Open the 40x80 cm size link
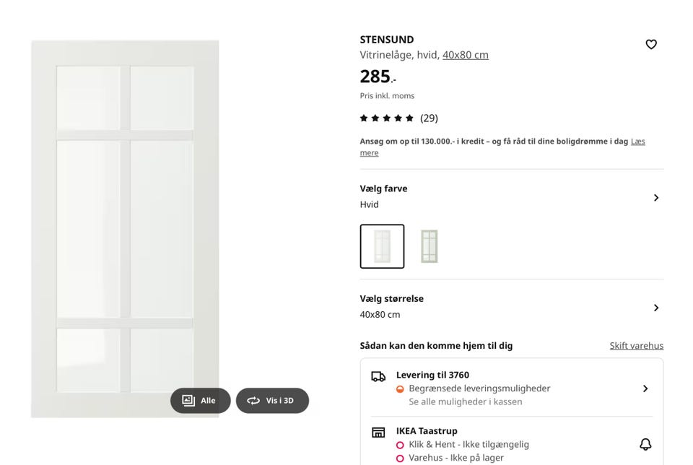This screenshot has width=693, height=465. tap(466, 55)
